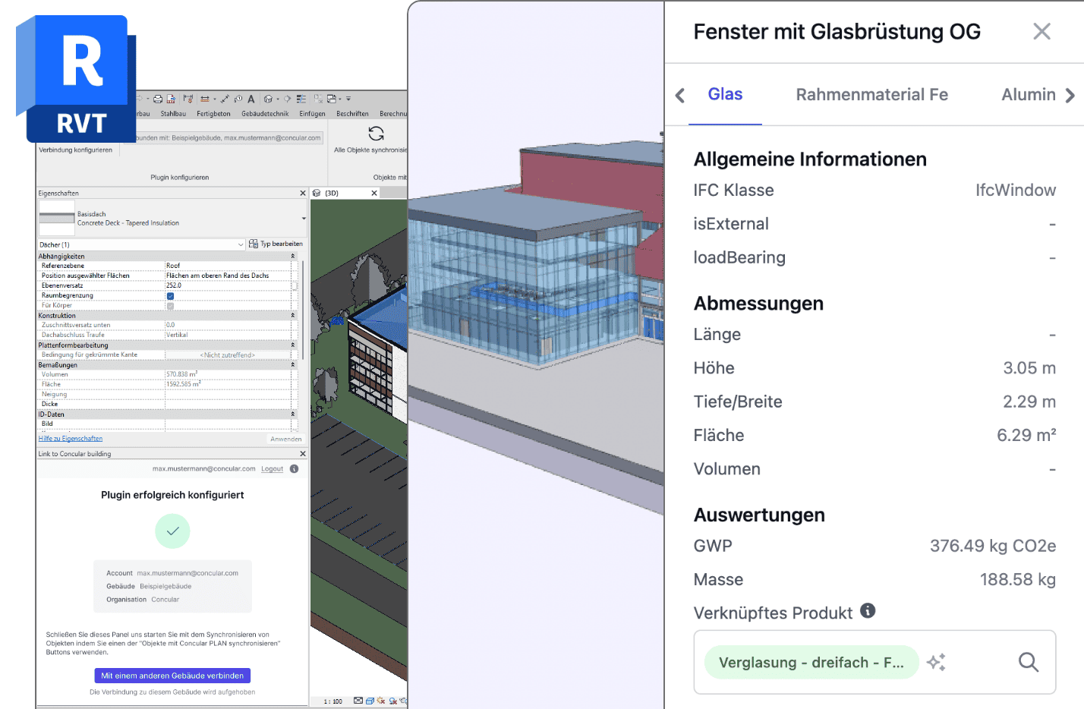Click the sparkle AI suggestion icon
The width and height of the screenshot is (1084, 709).
click(936, 662)
